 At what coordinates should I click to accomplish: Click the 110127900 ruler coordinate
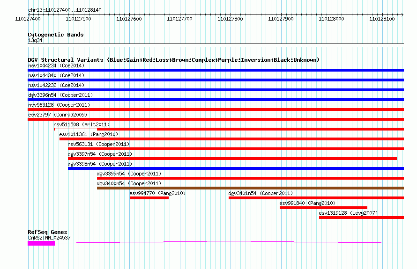pos(281,19)
